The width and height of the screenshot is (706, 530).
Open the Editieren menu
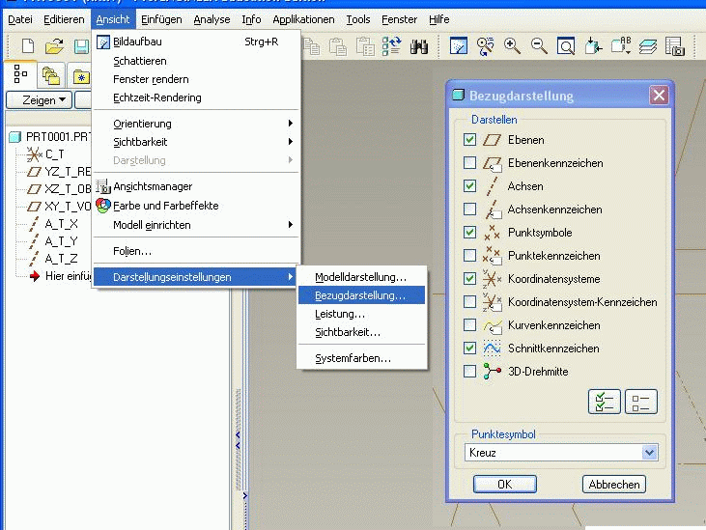(64, 19)
